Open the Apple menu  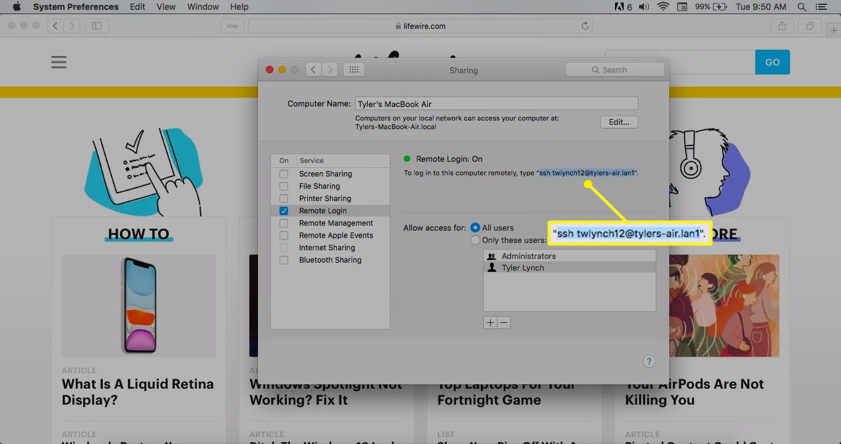tap(17, 7)
